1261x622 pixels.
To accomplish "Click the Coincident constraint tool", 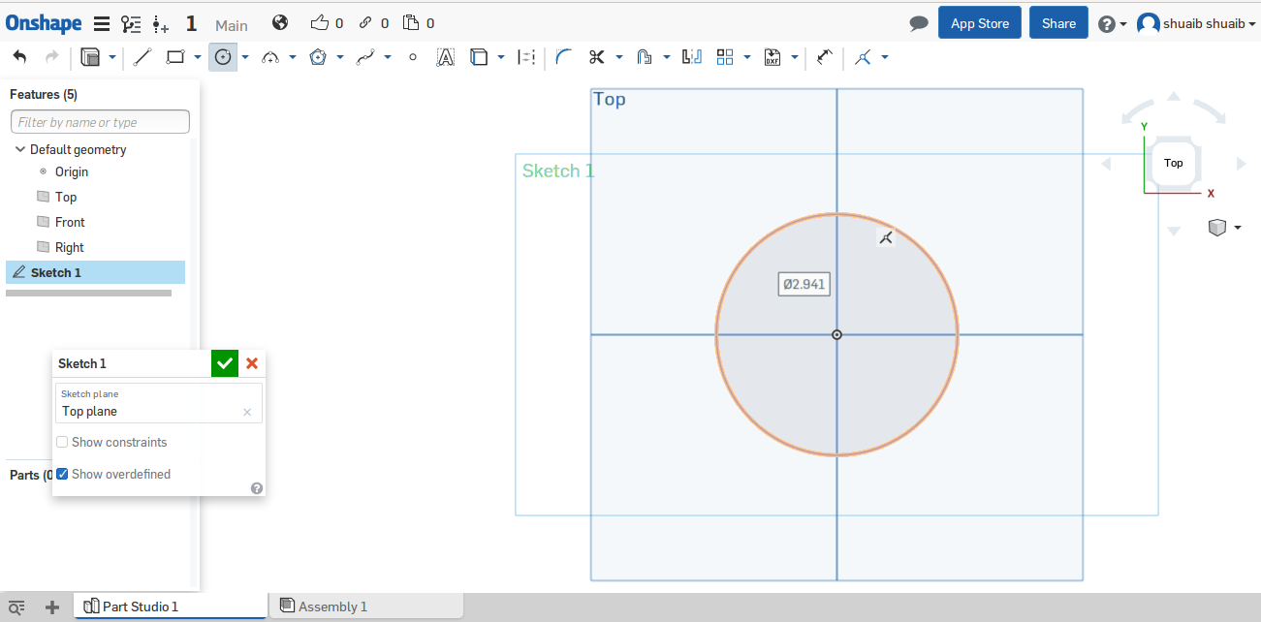I will [862, 57].
